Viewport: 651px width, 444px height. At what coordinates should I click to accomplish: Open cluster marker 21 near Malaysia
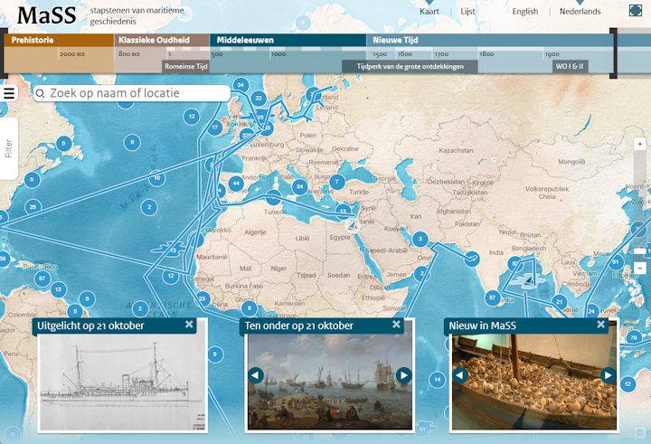[x=560, y=302]
